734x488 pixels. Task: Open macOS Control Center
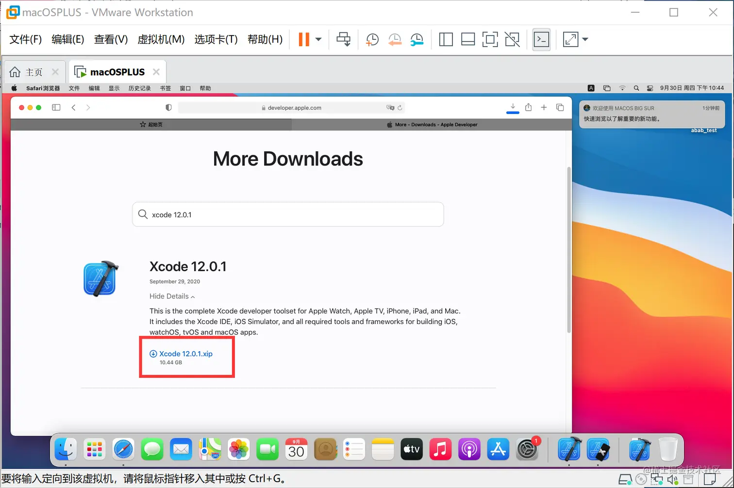click(650, 88)
